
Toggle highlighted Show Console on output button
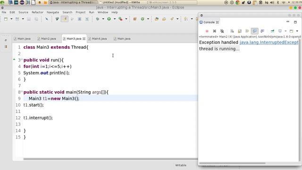(x=255, y=31)
